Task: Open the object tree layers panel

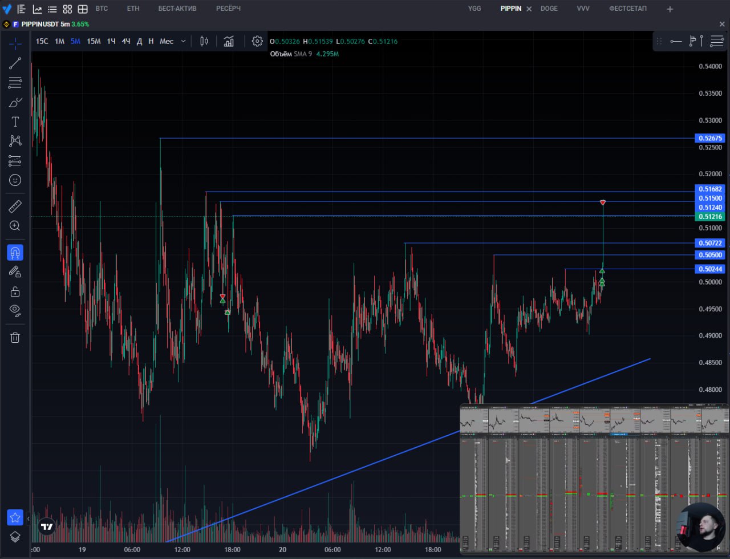Action: click(x=15, y=537)
